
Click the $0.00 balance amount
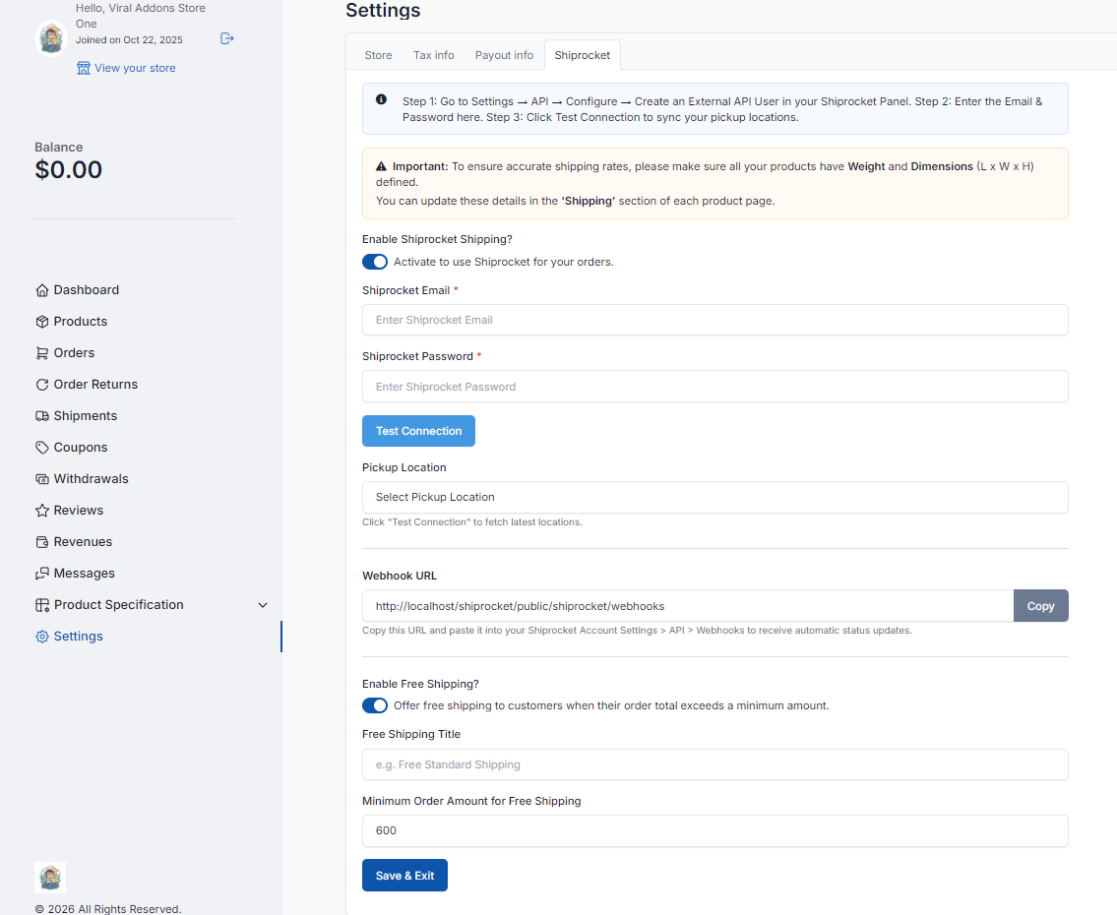point(68,169)
